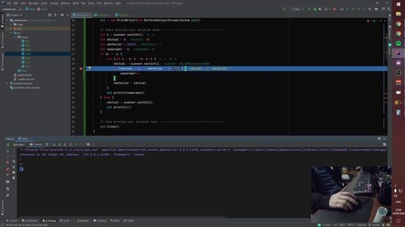Screen dimensions: 405x227
Task: Open the Navigate menu
Action: (x=34, y=3)
